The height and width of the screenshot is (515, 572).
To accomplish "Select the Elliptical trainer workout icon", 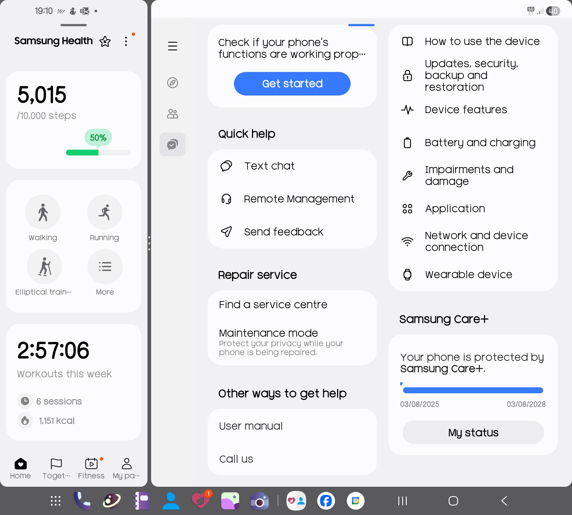I will point(44,267).
